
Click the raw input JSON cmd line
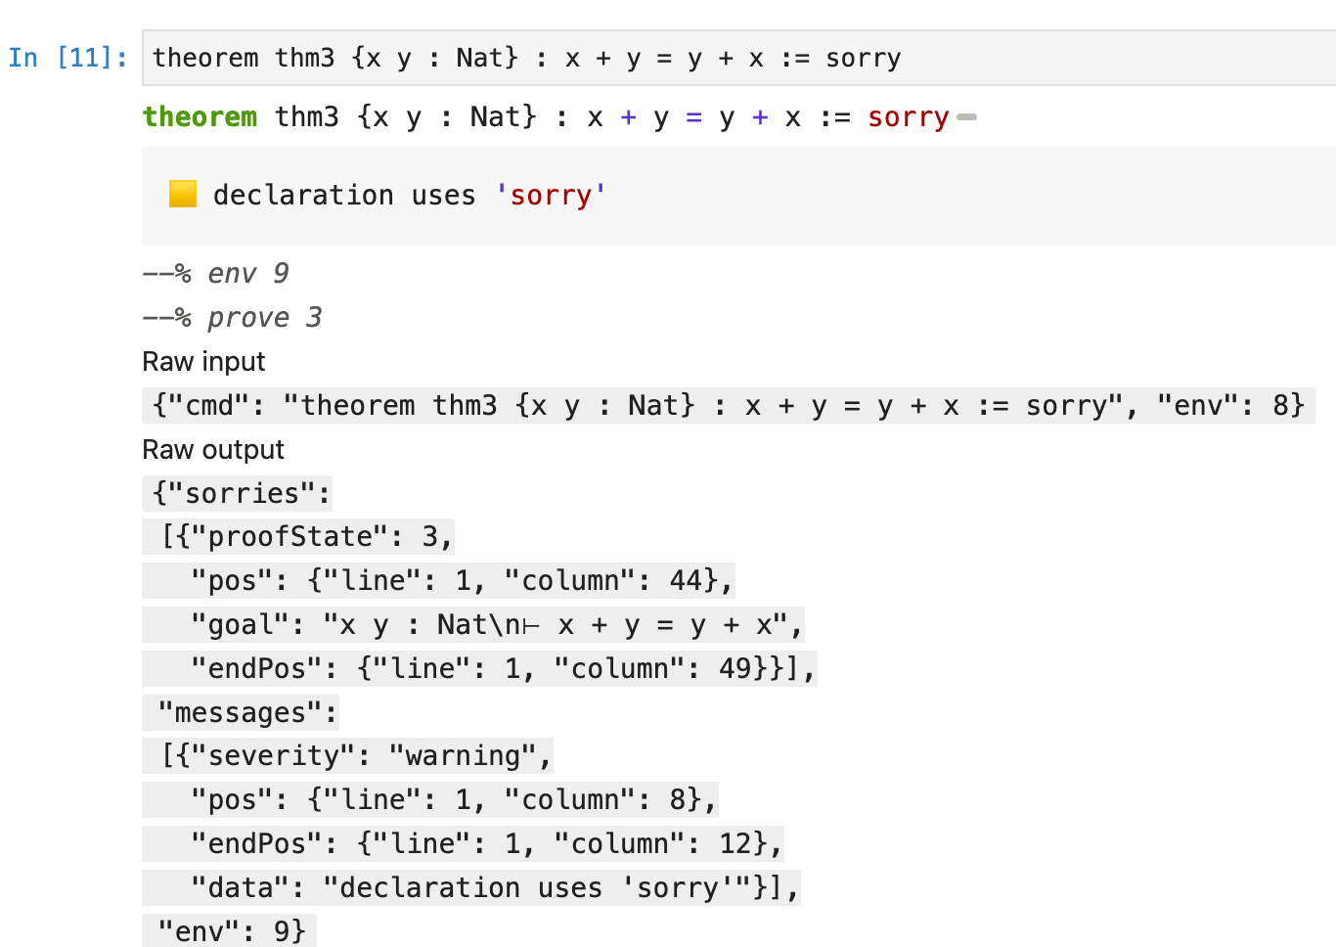click(729, 405)
